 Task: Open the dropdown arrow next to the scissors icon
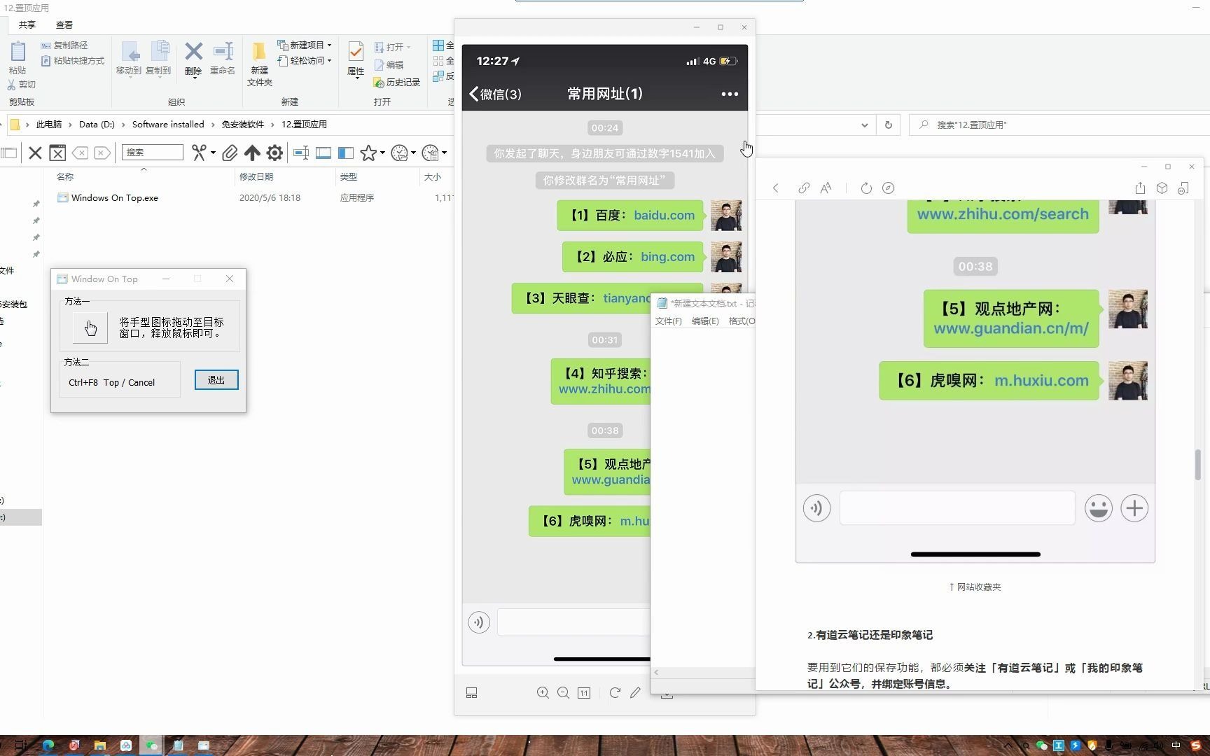click(213, 153)
